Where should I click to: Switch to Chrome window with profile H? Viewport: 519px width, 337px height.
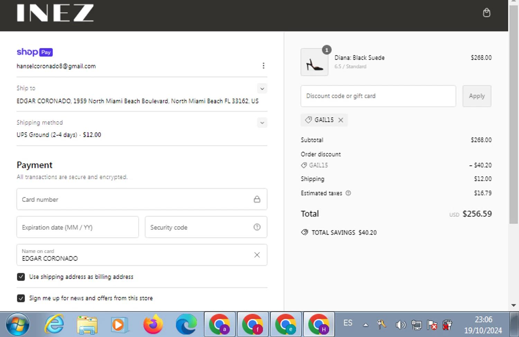(x=319, y=325)
